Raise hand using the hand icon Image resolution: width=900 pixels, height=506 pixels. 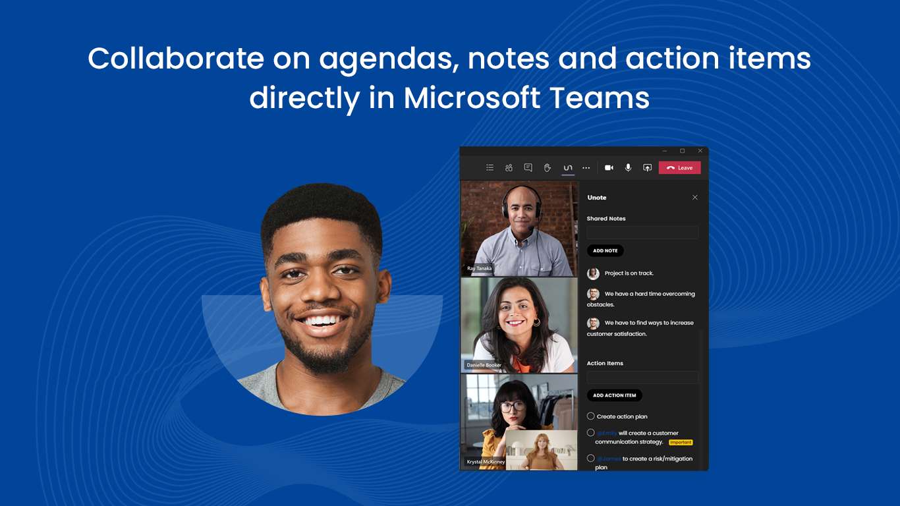pos(547,167)
